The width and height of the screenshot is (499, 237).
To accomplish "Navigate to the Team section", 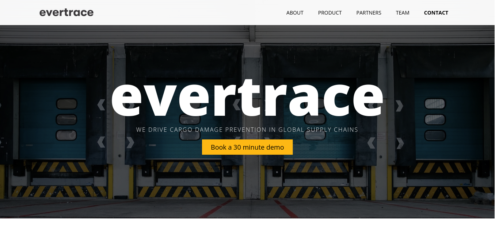I will point(403,13).
